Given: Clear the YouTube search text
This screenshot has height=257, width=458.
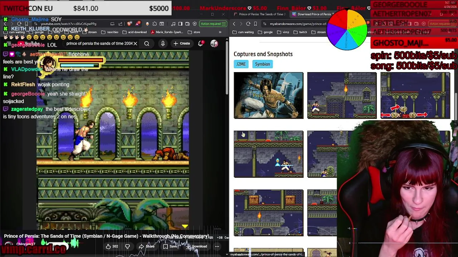Looking at the screenshot, I should point(135,44).
